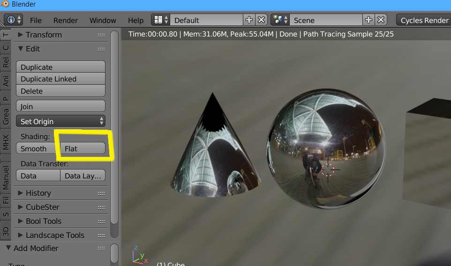Image resolution: width=451 pixels, height=266 pixels.
Task: Click the Default screen layout name field
Action: 207,20
